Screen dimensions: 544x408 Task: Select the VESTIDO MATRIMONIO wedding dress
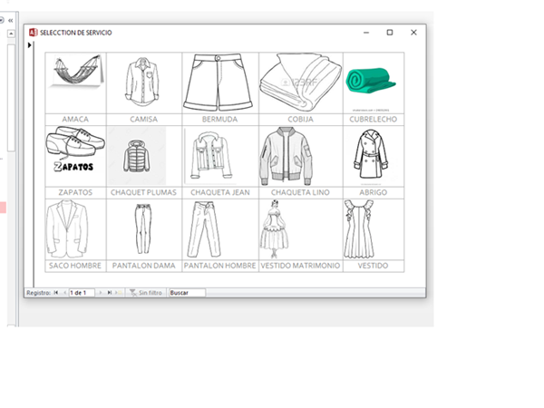click(273, 228)
